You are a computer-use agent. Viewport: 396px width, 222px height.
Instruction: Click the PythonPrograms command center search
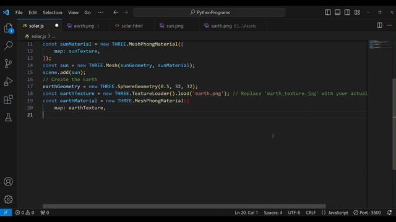point(210,12)
